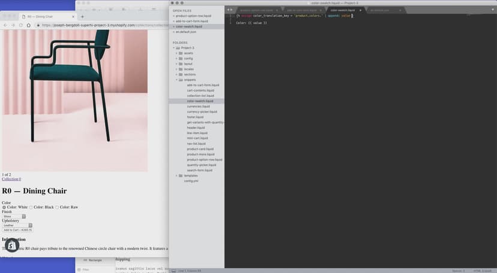Reload the Shopify page

point(20,25)
